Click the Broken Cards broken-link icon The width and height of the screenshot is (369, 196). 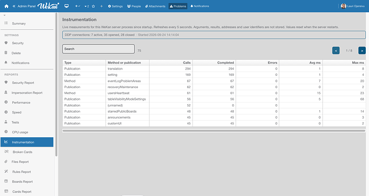[x=6, y=152]
